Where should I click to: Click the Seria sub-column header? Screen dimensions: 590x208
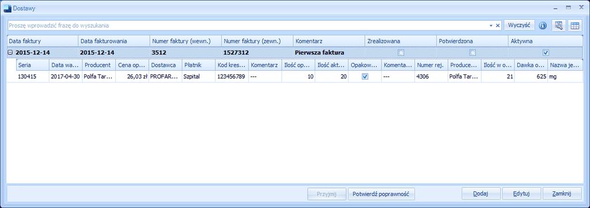coord(32,65)
